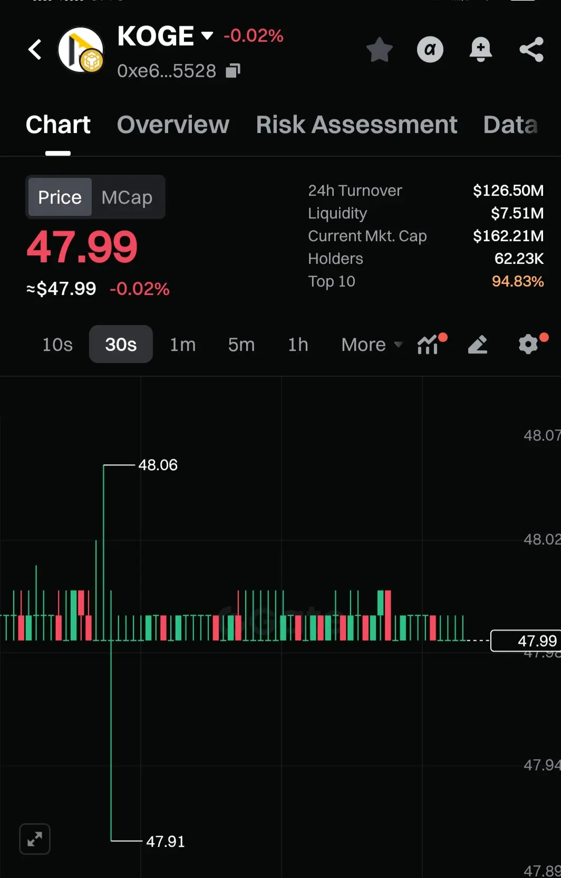Tap the Liquidity value $7.51M
Screen dimensions: 561x878
517,213
